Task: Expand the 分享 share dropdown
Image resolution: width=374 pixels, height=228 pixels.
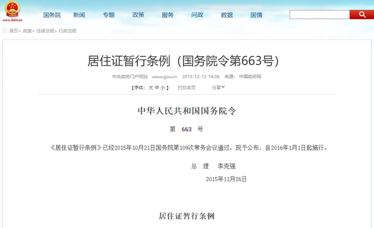Action: point(218,88)
